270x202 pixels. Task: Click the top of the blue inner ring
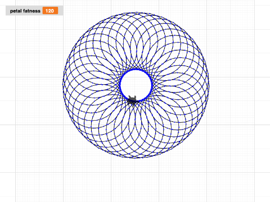tap(136, 70)
